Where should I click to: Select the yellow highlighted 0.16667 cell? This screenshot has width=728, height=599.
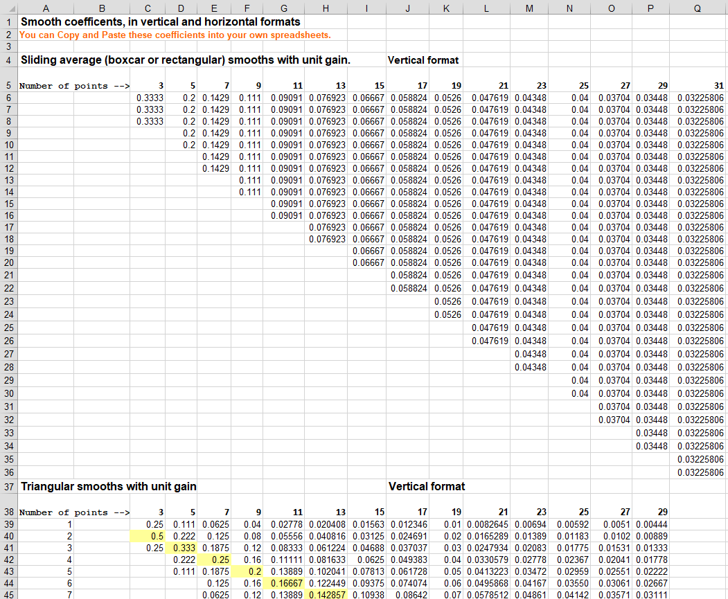tap(285, 583)
